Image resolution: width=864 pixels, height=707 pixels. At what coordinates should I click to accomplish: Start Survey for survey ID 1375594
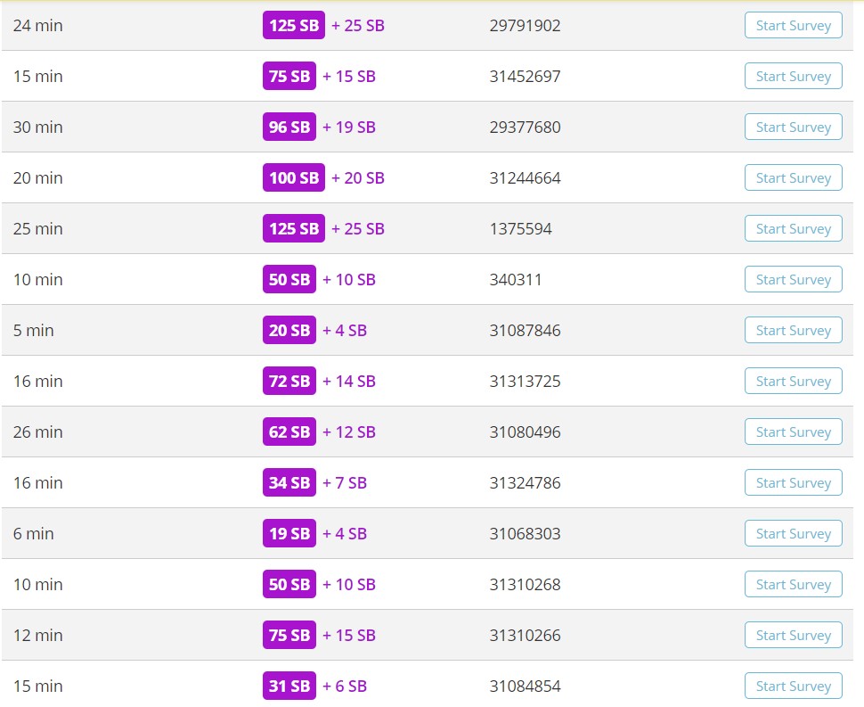pyautogui.click(x=794, y=228)
